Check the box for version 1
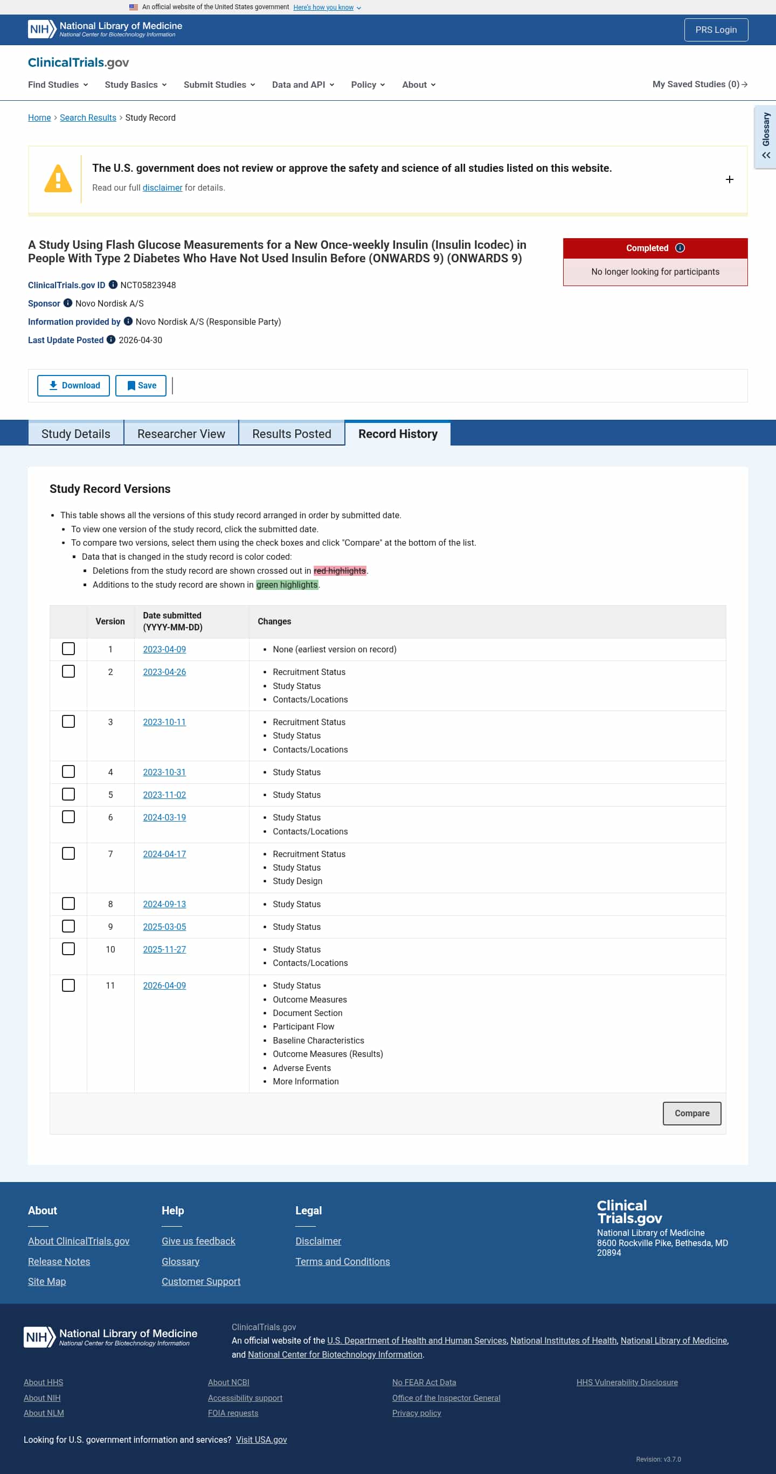Viewport: 776px width, 1474px height. (x=68, y=648)
